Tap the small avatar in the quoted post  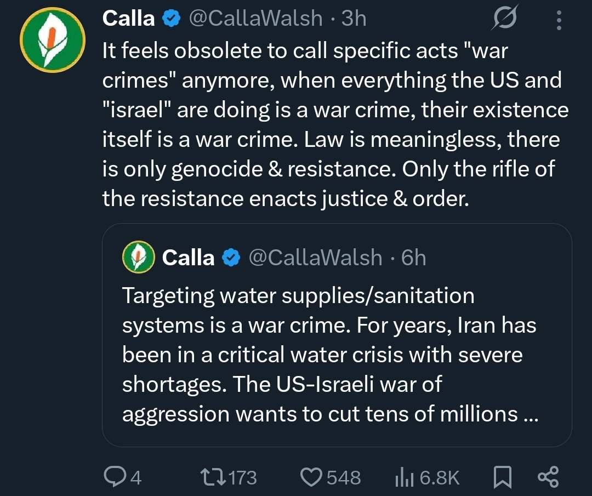coord(137,257)
